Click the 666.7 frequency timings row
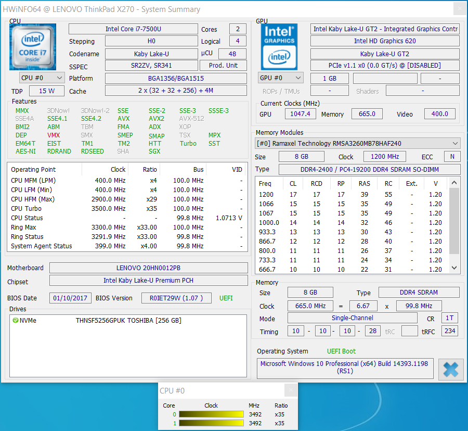 pos(352,270)
